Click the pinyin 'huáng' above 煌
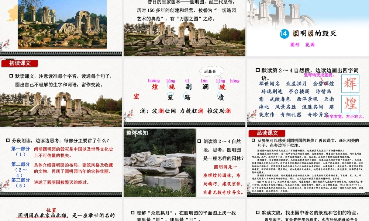 click(x=154, y=81)
